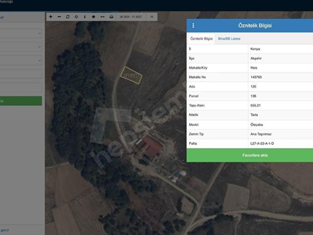The width and height of the screenshot is (313, 235).
Task: Select the info query tool icon
Action: pyautogui.click(x=85, y=17)
